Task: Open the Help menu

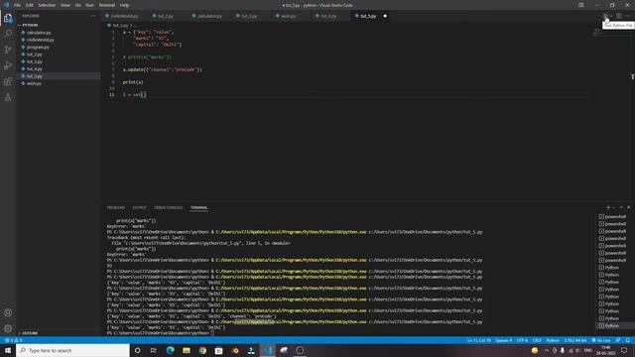Action: 124,5
